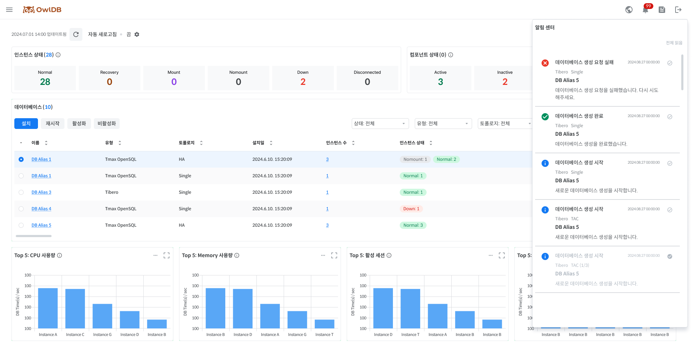Open the 유형: 전체 type filter dropdown
This screenshot has height=351, width=692.
pyautogui.click(x=443, y=124)
